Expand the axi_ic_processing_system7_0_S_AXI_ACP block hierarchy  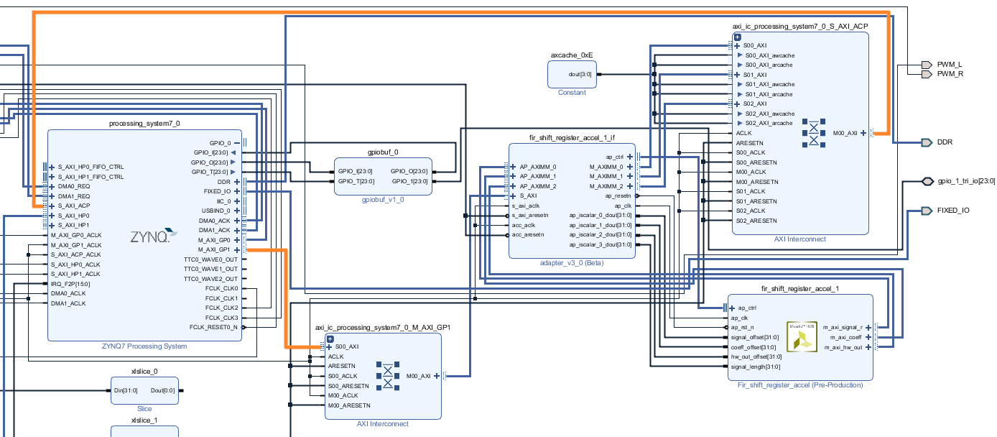click(x=737, y=37)
